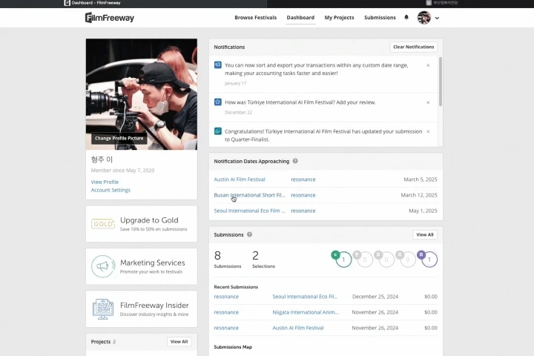The width and height of the screenshot is (534, 356).
Task: Click the green status update notification icon
Action: click(x=218, y=131)
